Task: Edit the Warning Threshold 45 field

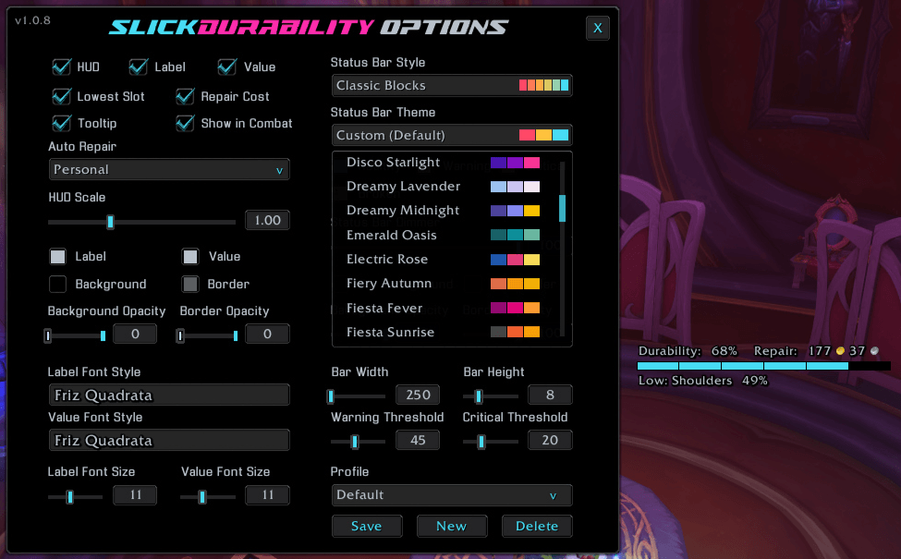Action: click(418, 440)
